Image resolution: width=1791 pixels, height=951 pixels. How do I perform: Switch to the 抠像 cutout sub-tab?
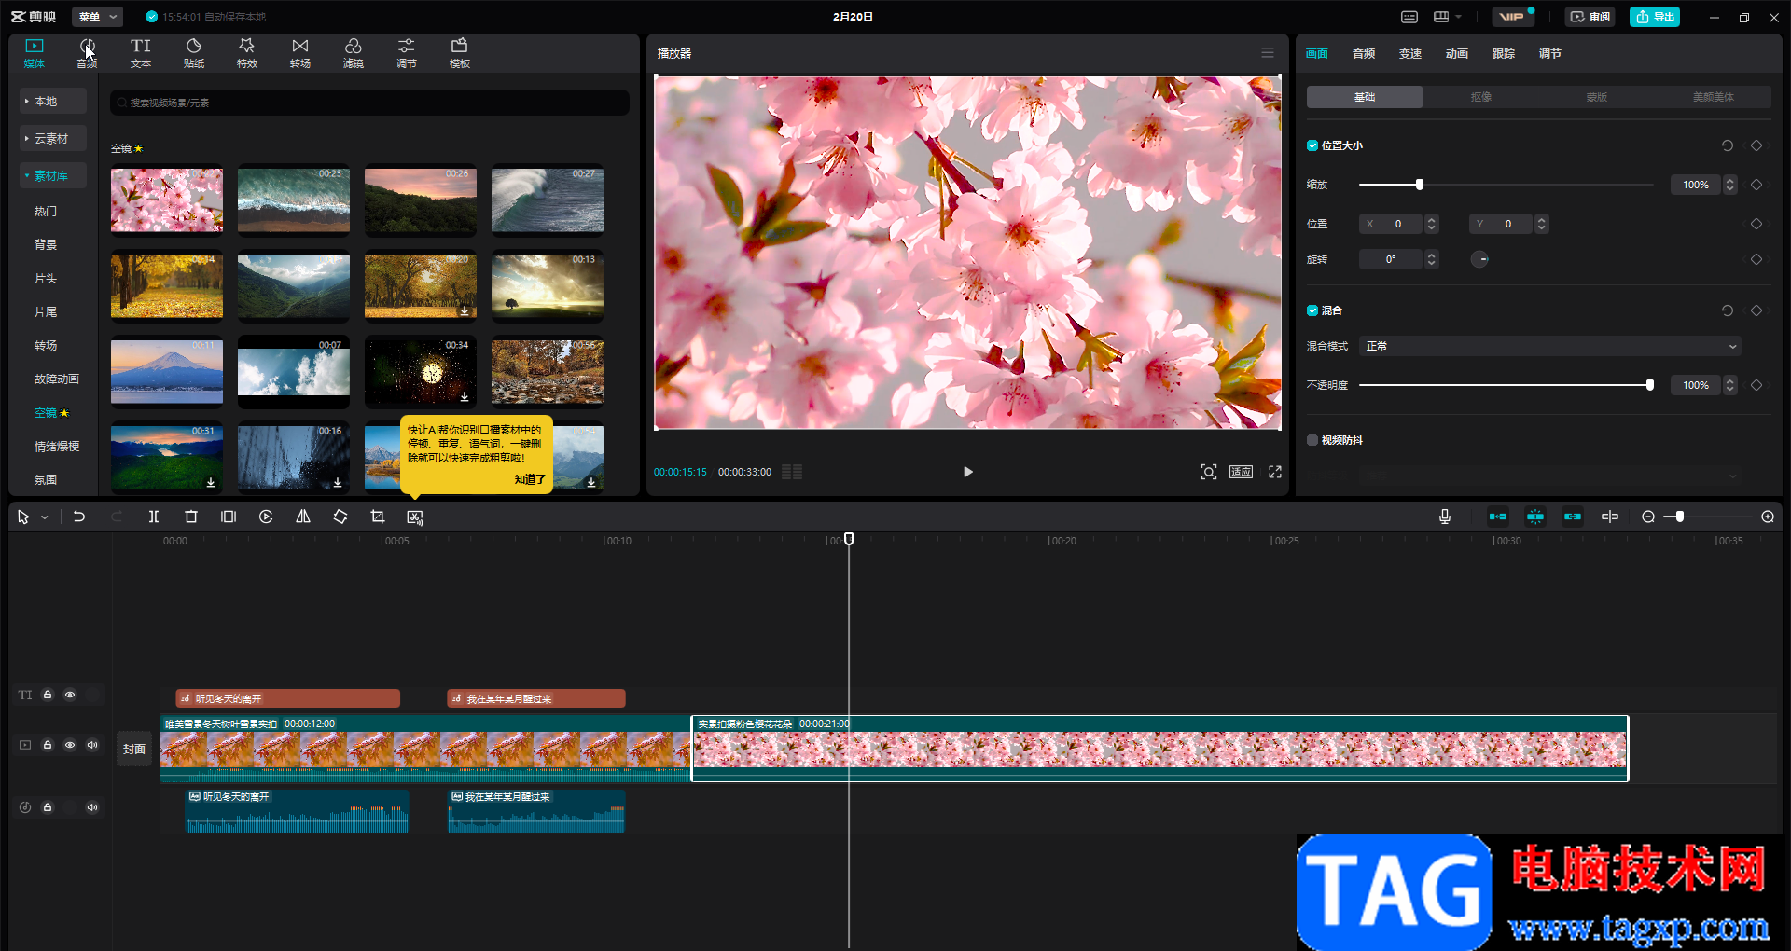click(x=1480, y=97)
